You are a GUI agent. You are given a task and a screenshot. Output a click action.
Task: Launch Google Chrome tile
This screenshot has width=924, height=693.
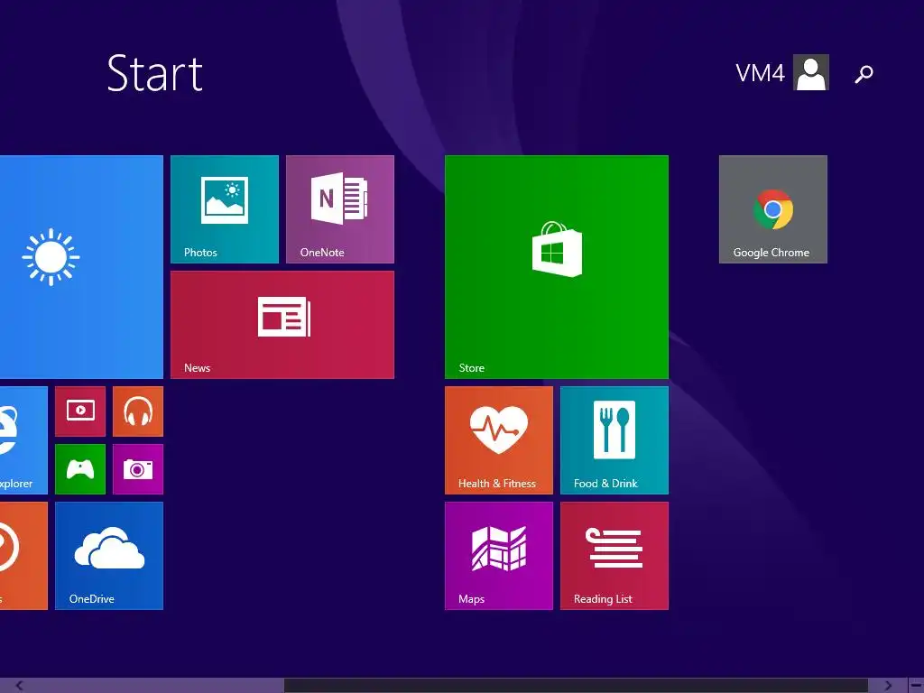pyautogui.click(x=773, y=209)
